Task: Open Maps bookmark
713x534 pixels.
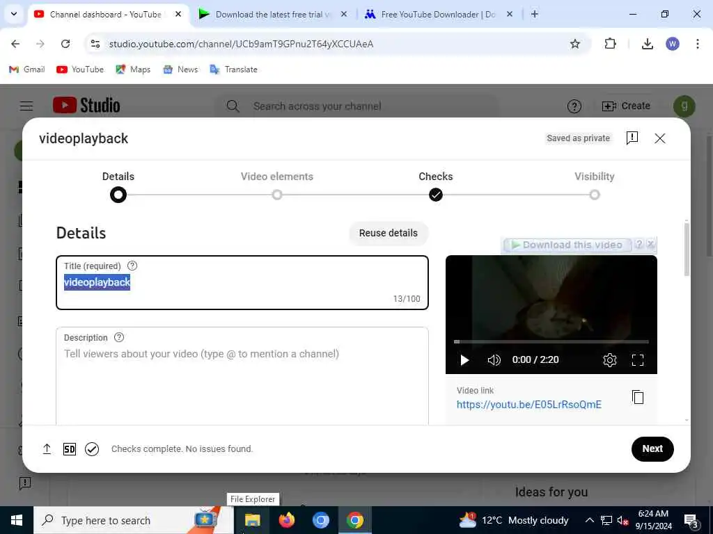Action: pyautogui.click(x=133, y=70)
